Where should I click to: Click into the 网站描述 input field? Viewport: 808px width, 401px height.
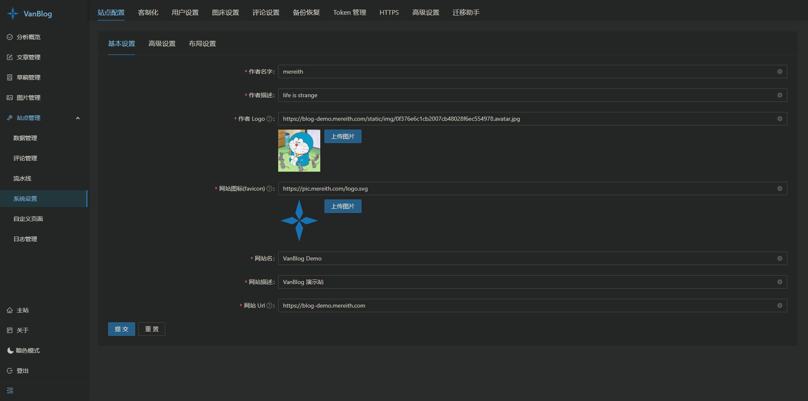tap(526, 282)
